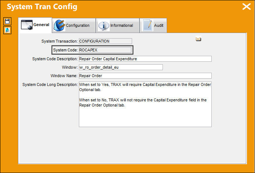255x173 pixels.
Task: Open the Audit tab
Action: pyautogui.click(x=153, y=26)
